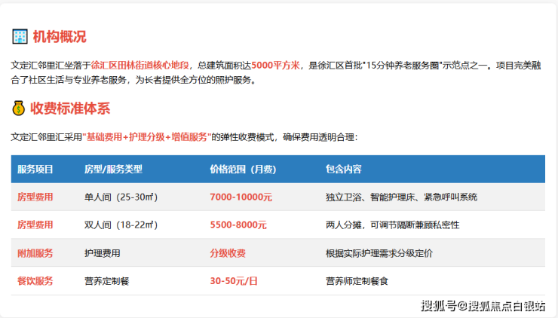Click the 搜狐号@搜狐焦点白银站 watermark
Screen dimensions: 558x318
pyautogui.click(x=483, y=305)
